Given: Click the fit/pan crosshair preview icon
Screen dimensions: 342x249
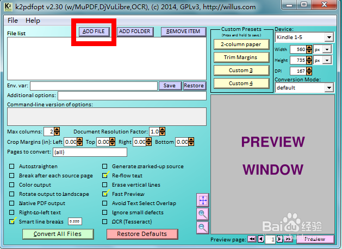Looking at the screenshot, I should pos(203,200).
